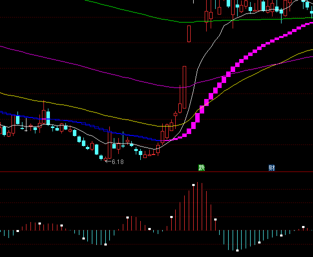Click the green 跌 event marker
The width and height of the screenshot is (313, 257).
[201, 168]
